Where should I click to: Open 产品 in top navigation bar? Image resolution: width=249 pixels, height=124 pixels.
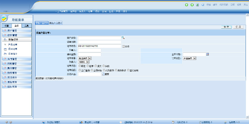118,11
